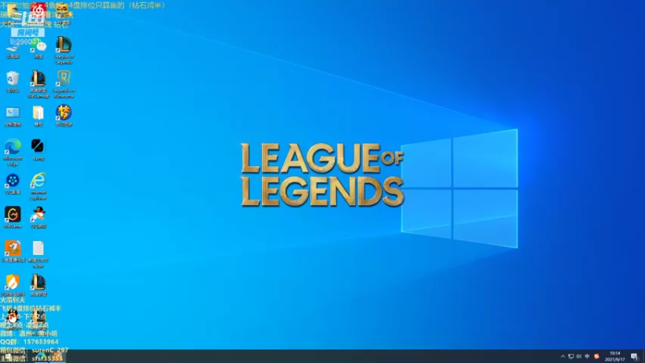645x363 pixels.
Task: Select the Internet Explorer desktop shortcut
Action: (38, 186)
